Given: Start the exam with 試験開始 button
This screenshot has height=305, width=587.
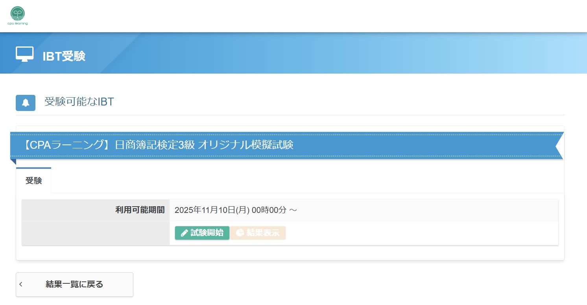Looking at the screenshot, I should [202, 233].
